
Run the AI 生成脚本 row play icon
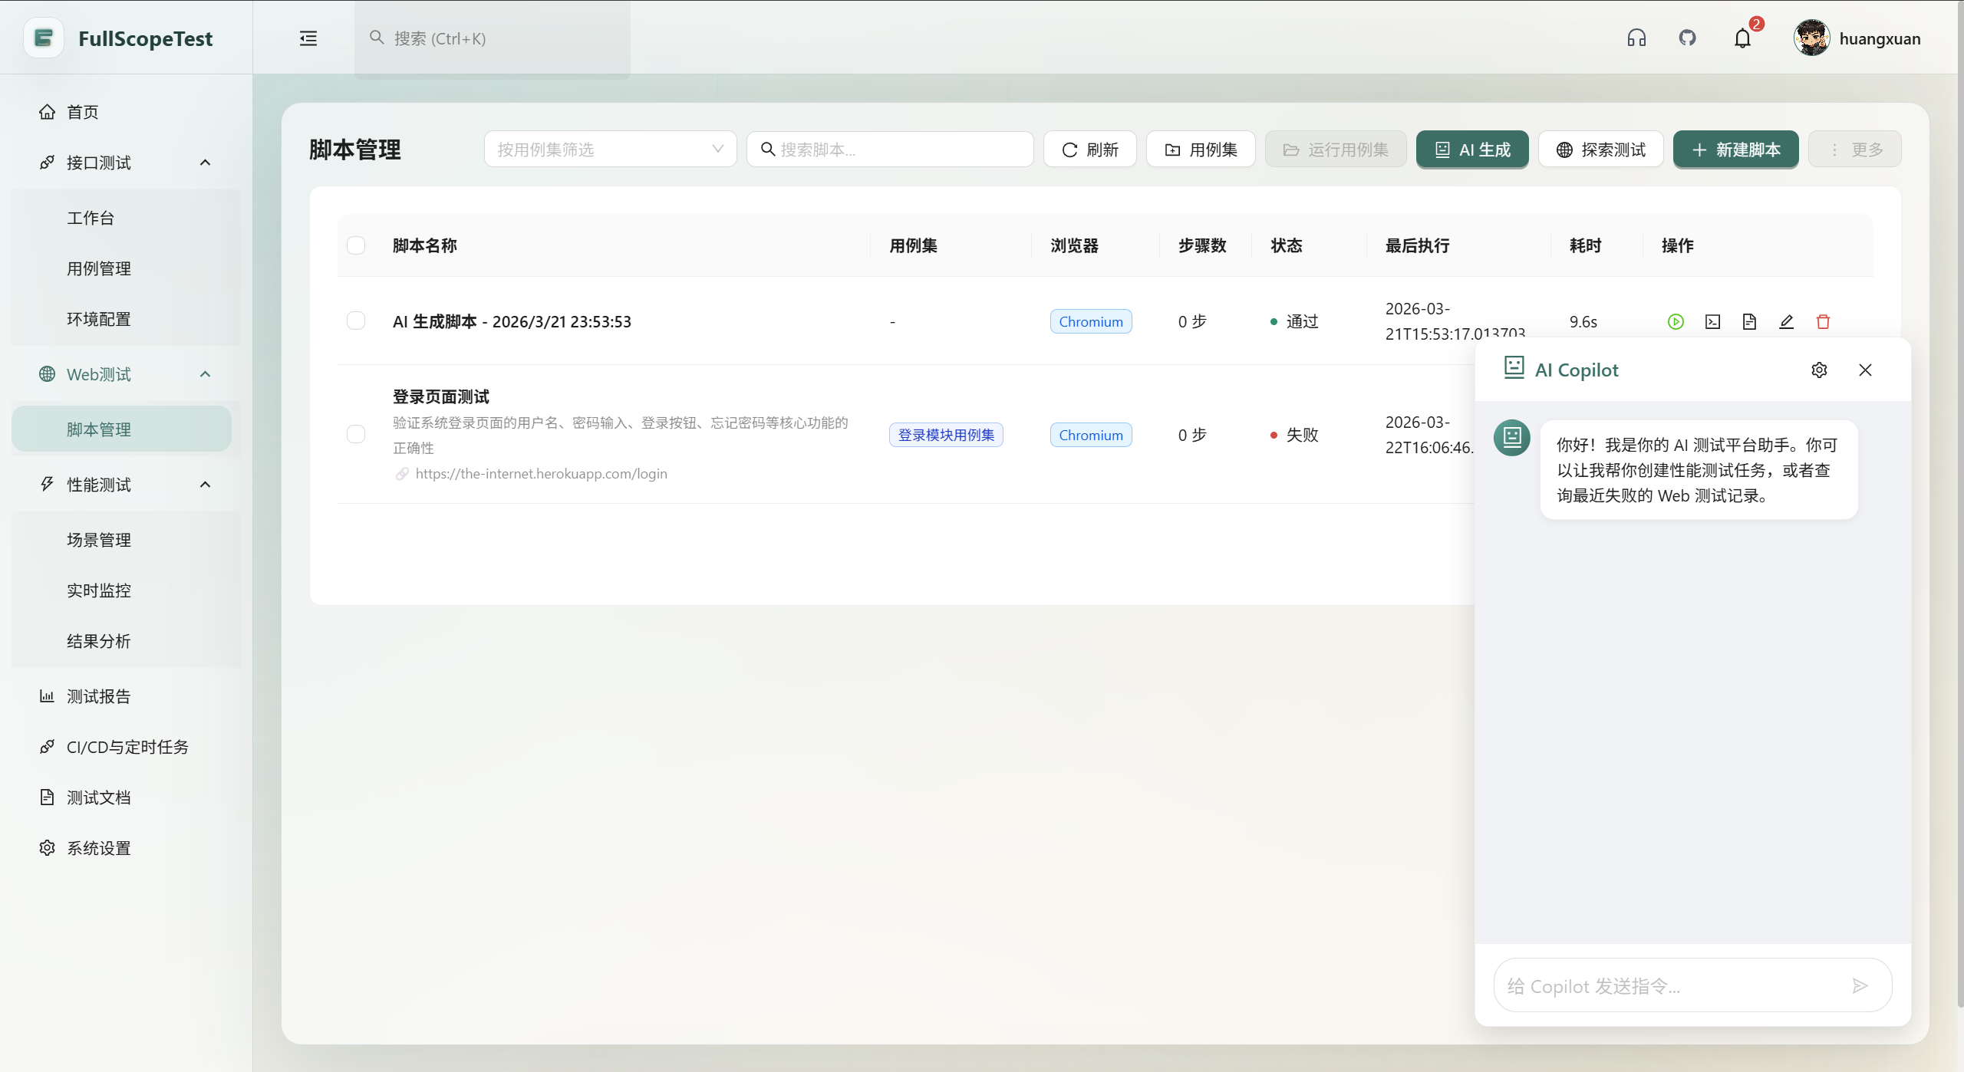click(x=1676, y=322)
